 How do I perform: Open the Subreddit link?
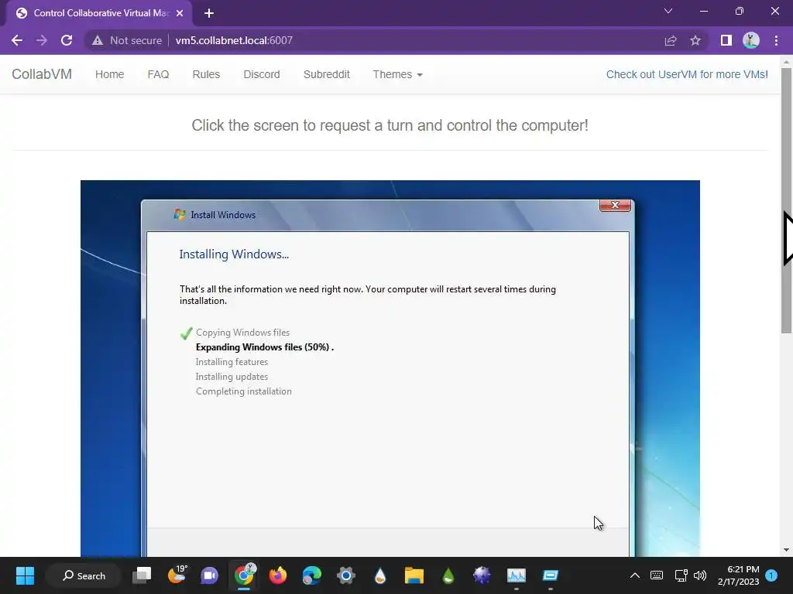[327, 74]
